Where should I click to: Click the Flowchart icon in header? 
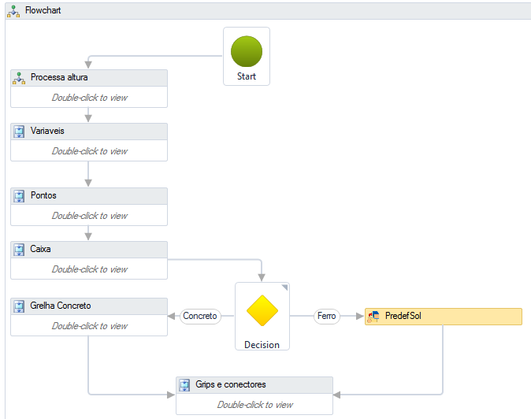(13, 11)
